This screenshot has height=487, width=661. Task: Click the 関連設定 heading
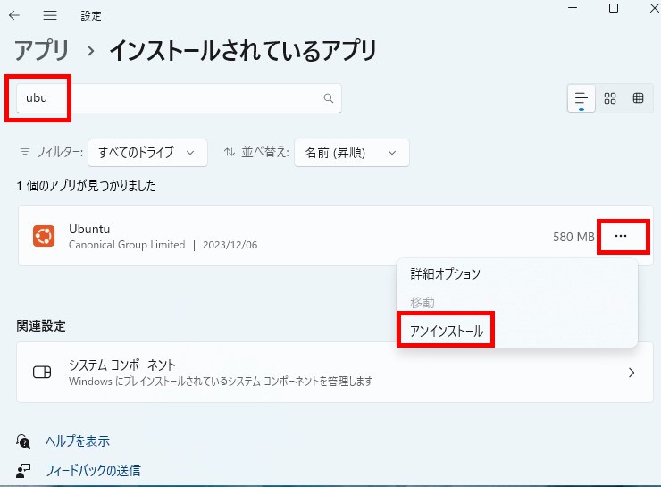click(41, 325)
